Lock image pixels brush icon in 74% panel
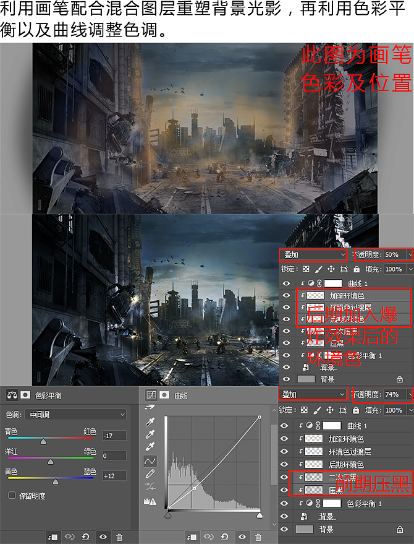Viewport: 414px width, 544px height. point(316,410)
